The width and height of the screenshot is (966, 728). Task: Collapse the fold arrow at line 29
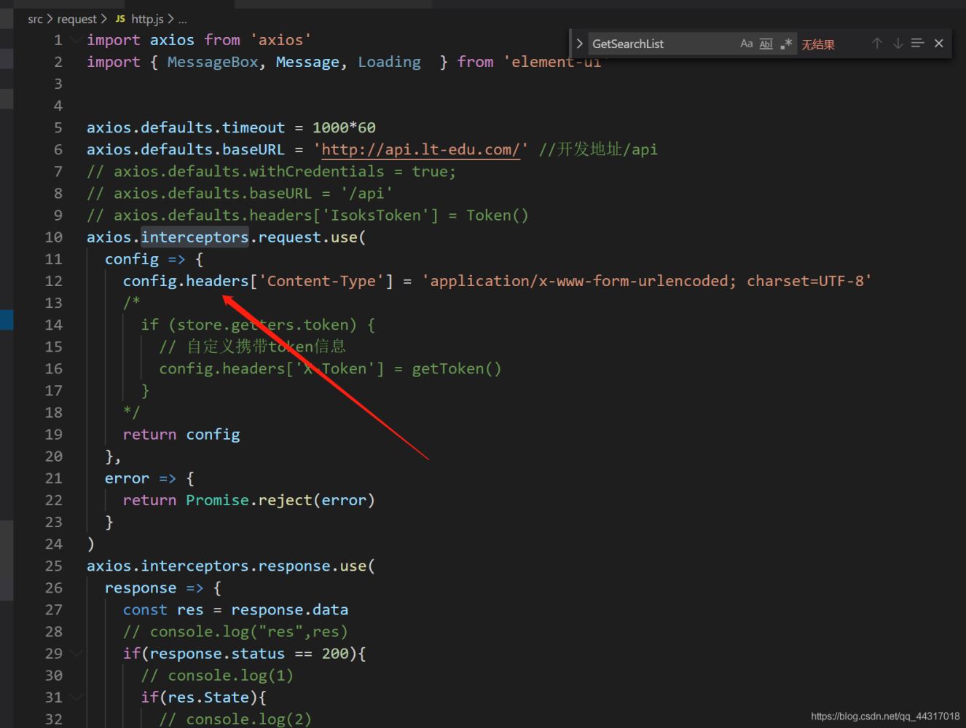coord(76,653)
